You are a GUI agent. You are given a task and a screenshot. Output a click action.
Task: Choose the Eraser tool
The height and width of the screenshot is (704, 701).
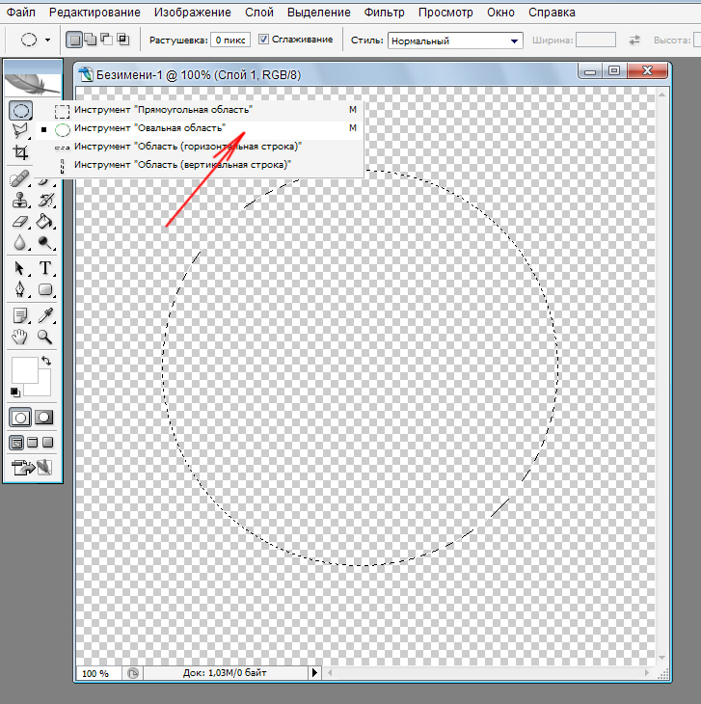[20, 221]
